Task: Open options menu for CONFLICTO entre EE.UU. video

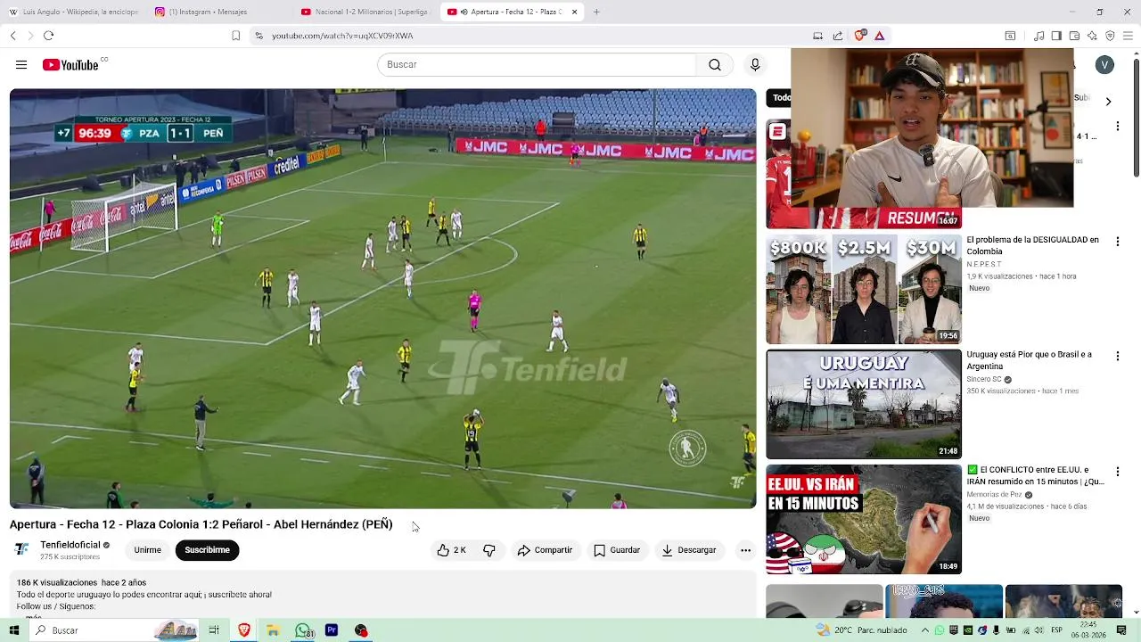Action: click(x=1117, y=471)
